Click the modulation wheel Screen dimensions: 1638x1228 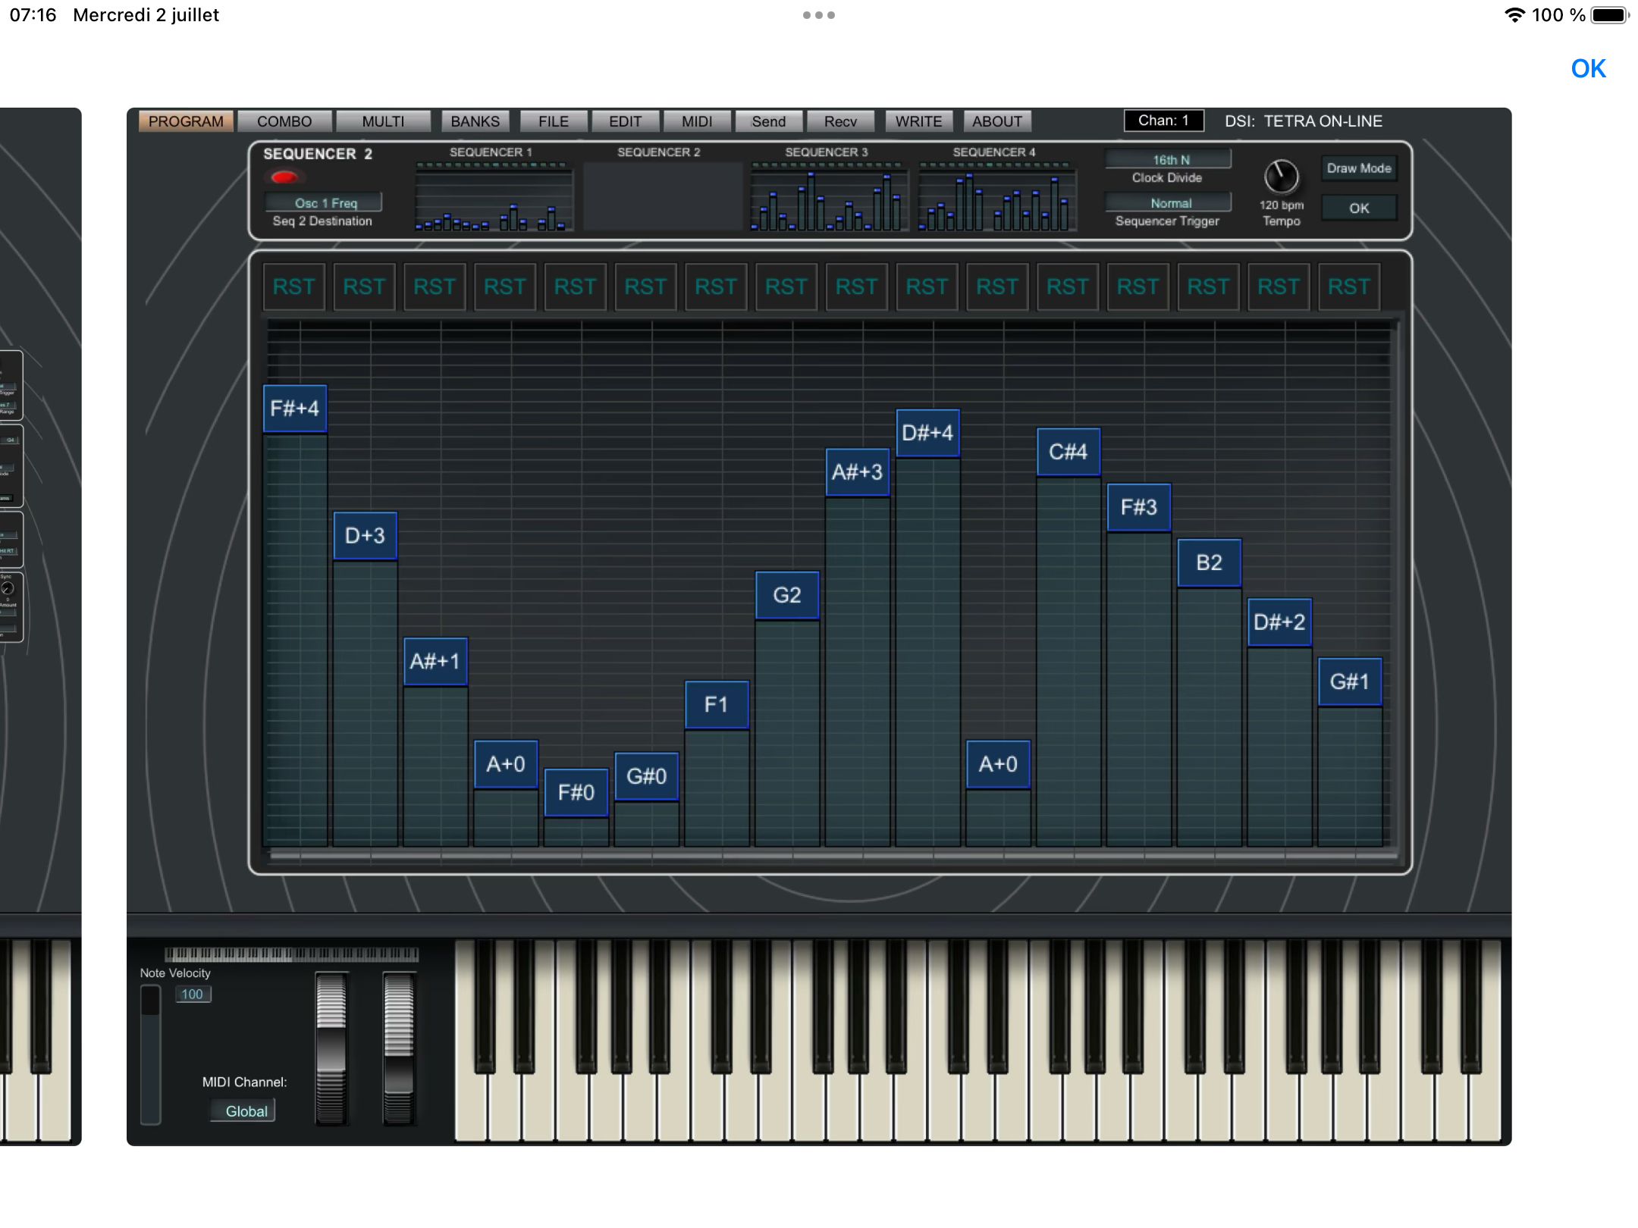[x=399, y=1048]
